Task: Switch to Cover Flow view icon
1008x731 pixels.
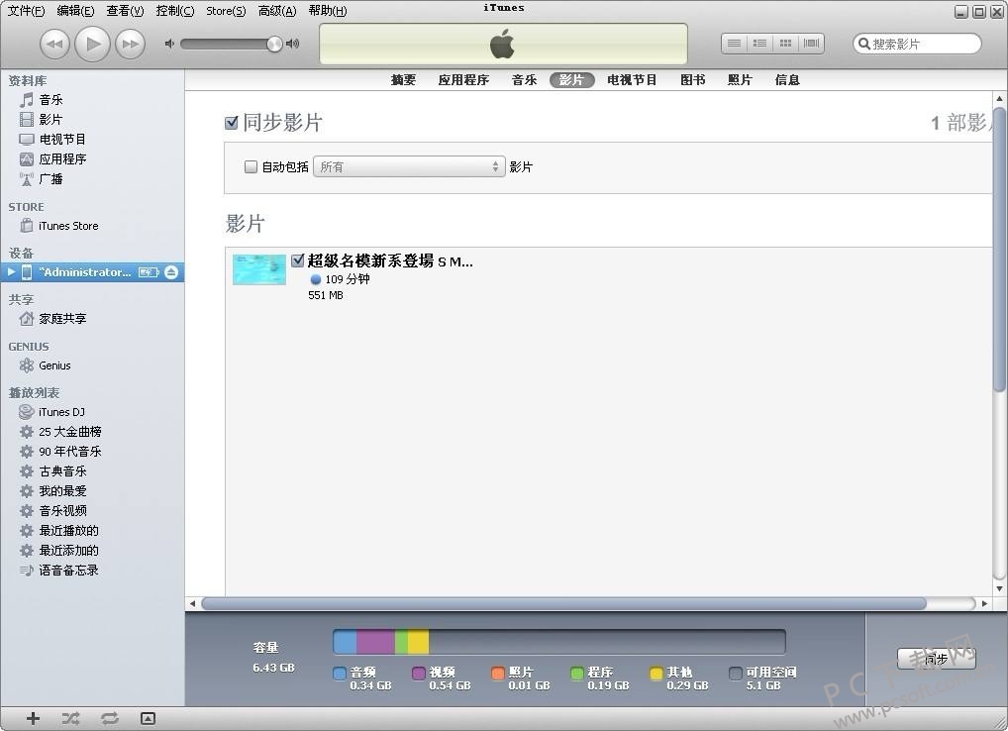Action: point(811,43)
